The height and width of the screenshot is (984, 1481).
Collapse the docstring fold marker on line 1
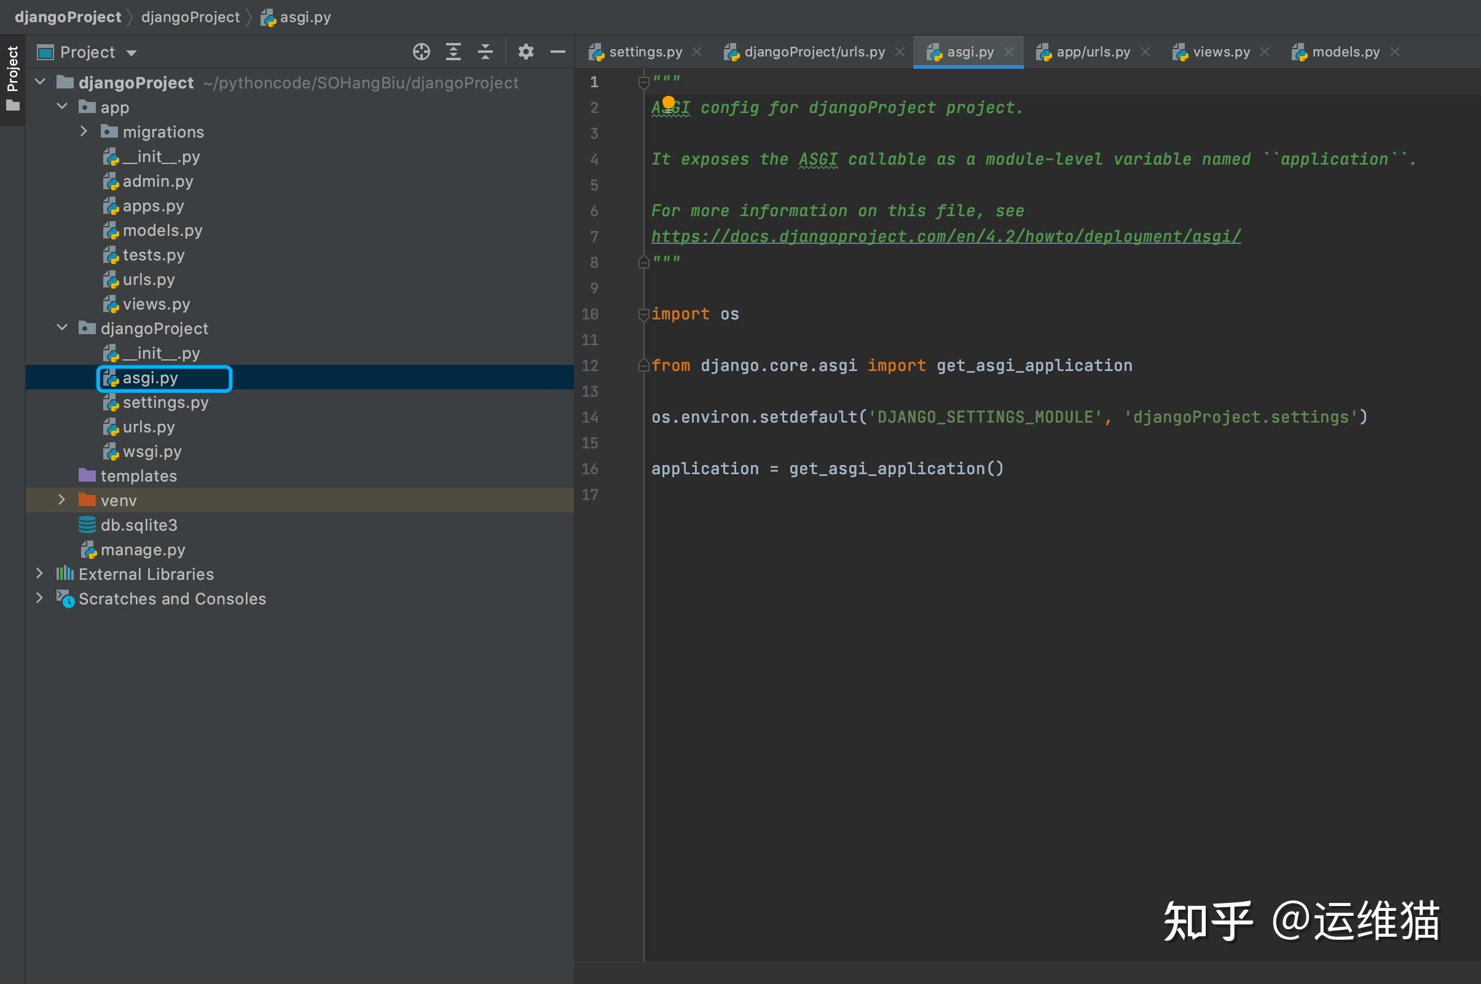coord(643,82)
